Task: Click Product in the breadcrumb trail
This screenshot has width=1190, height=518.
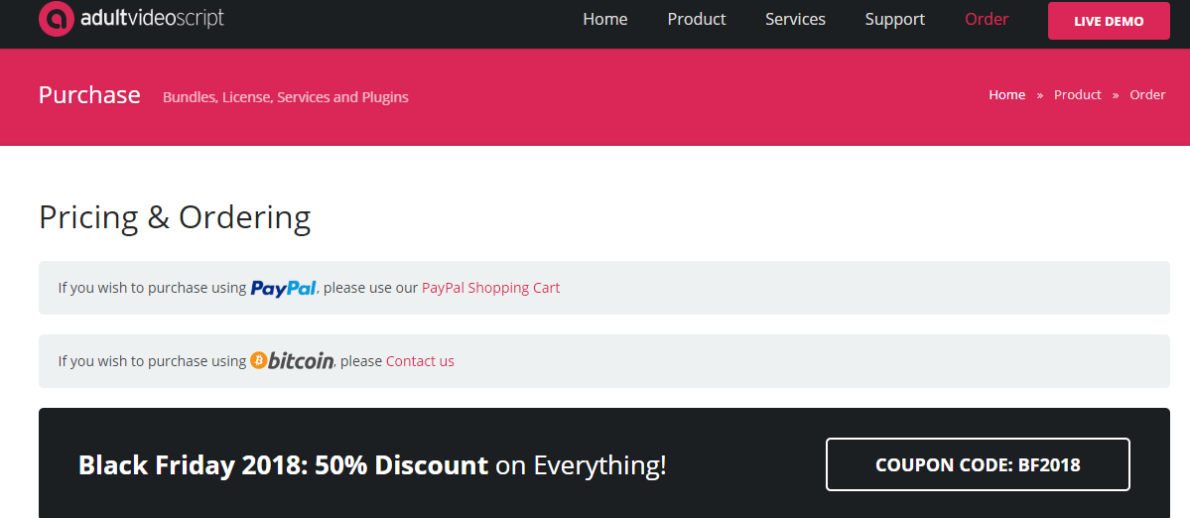Action: coord(1077,95)
